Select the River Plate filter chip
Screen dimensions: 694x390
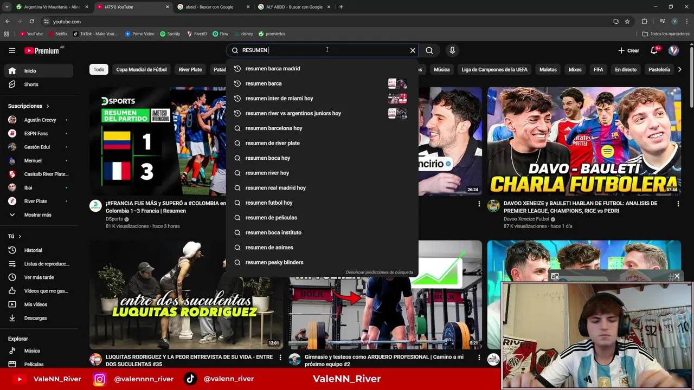(x=190, y=69)
